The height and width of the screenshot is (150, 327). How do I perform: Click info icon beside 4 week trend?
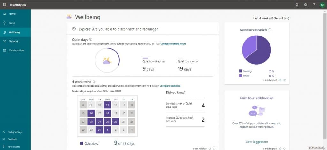(94, 82)
